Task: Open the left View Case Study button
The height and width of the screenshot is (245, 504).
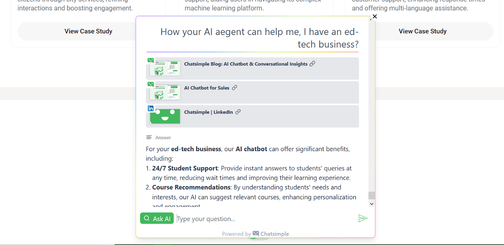Action: pos(88,31)
